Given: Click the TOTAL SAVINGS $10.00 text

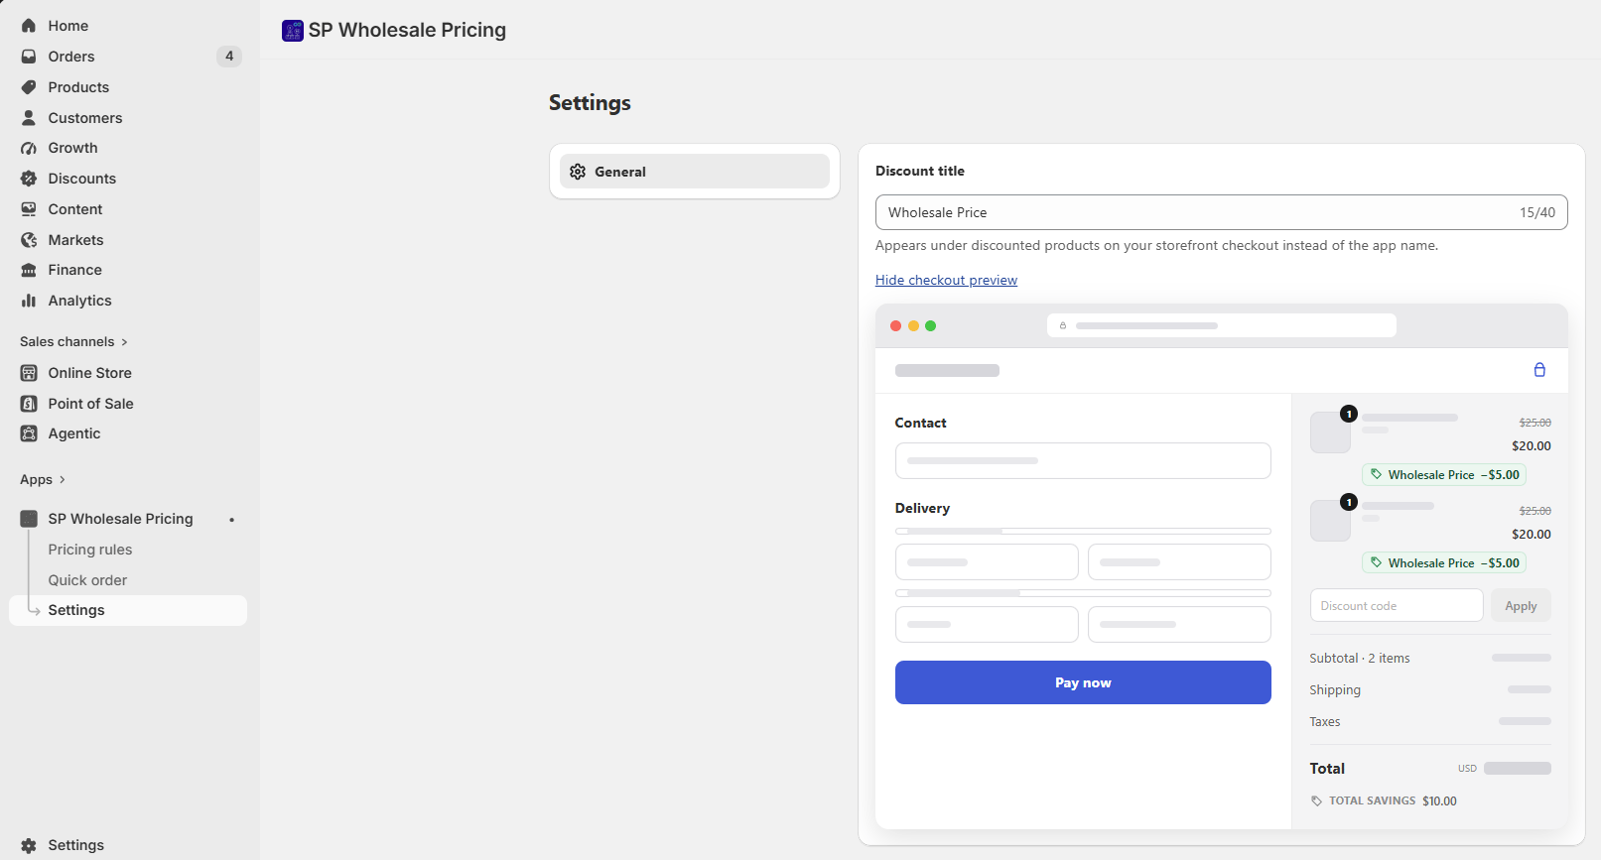Looking at the screenshot, I should (x=1393, y=801).
